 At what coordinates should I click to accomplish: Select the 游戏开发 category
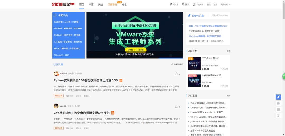tap(78, 42)
